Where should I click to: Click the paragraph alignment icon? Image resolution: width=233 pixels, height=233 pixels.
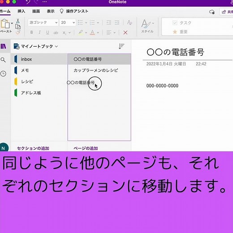[x=108, y=32]
